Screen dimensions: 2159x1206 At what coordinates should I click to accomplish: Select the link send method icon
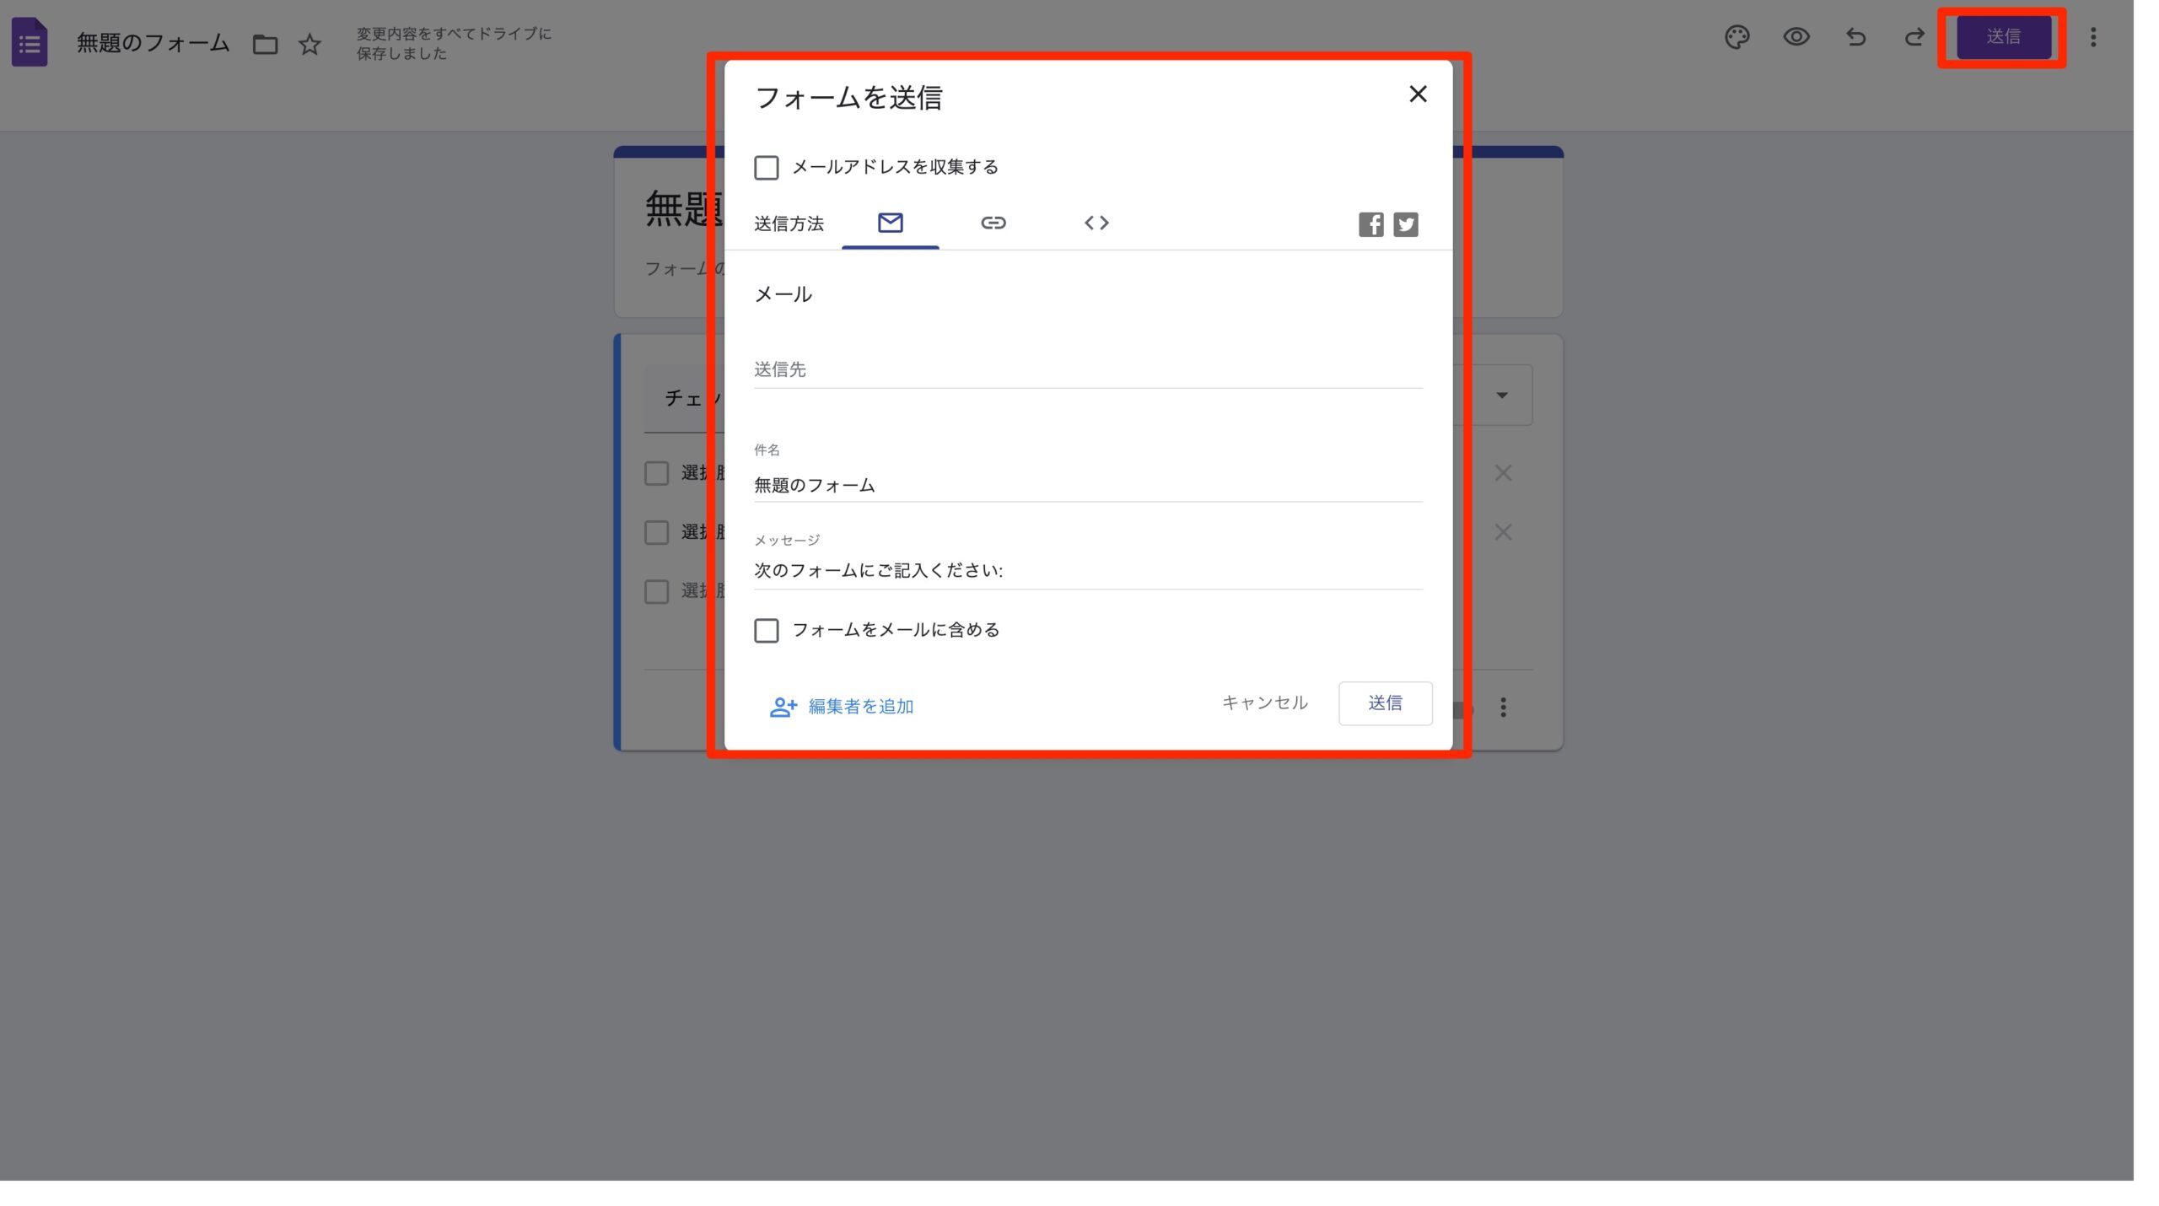[x=993, y=223]
